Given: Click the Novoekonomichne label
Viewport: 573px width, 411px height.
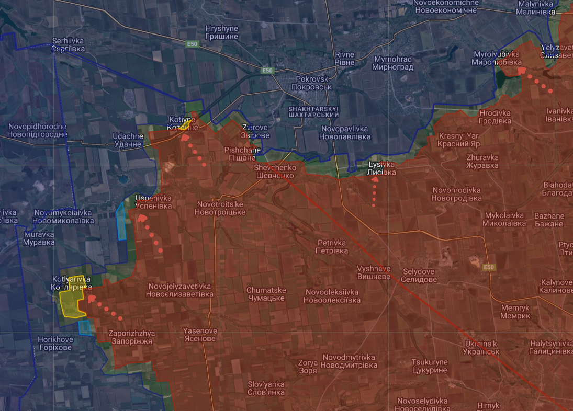Looking at the screenshot, I should click(446, 7).
